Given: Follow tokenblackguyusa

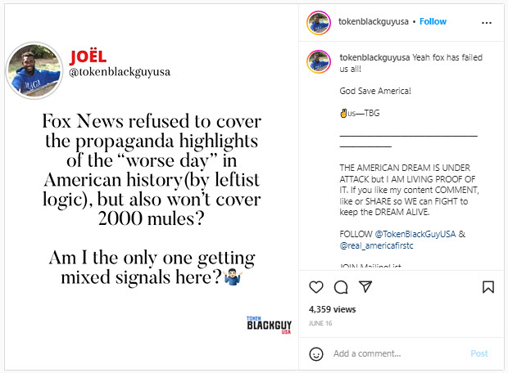Looking at the screenshot, I should tap(433, 21).
